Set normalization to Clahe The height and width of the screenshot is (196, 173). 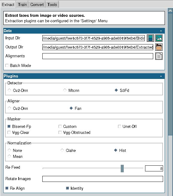point(62,150)
